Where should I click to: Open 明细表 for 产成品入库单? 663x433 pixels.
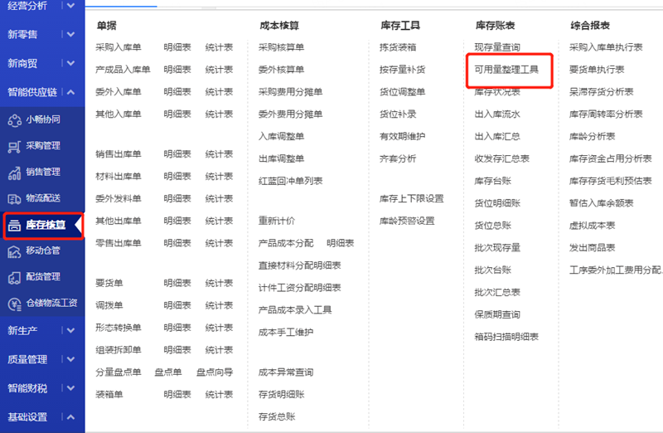[177, 70]
